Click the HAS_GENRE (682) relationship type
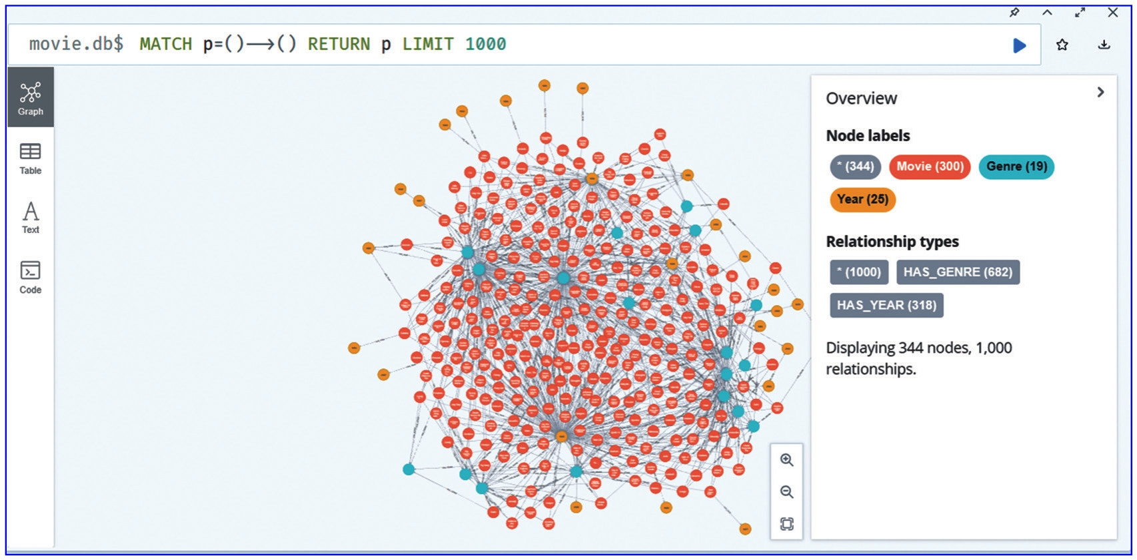Viewport: 1137px width, 560px height. pos(958,272)
